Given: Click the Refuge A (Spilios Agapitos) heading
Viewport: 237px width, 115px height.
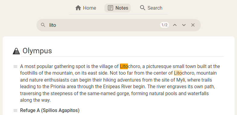Looking at the screenshot, I should point(50,110).
